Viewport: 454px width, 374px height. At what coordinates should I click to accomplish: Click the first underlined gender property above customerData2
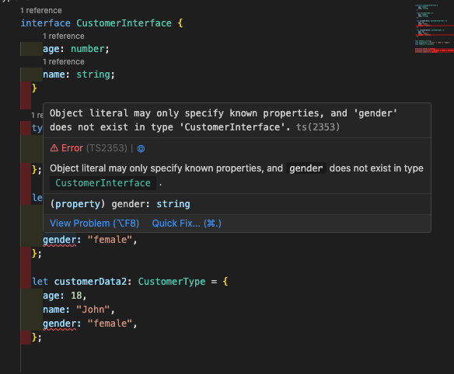click(x=60, y=240)
